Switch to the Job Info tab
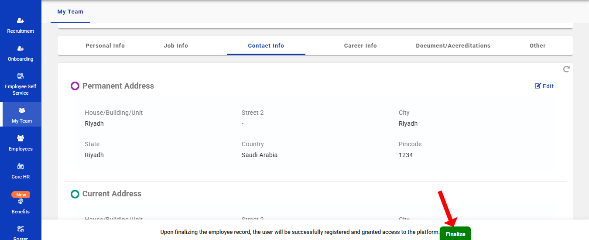The height and width of the screenshot is (240, 589). [x=176, y=46]
